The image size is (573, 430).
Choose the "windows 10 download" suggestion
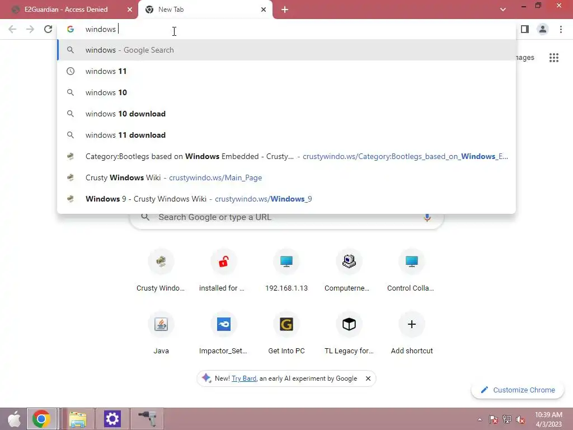click(x=286, y=114)
